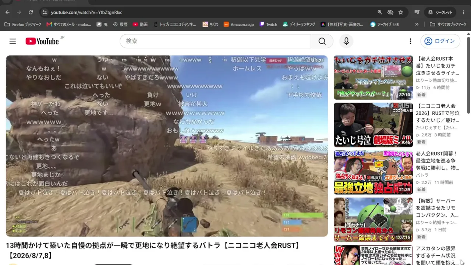Open site information icon in address bar
The image size is (471, 265).
45,12
